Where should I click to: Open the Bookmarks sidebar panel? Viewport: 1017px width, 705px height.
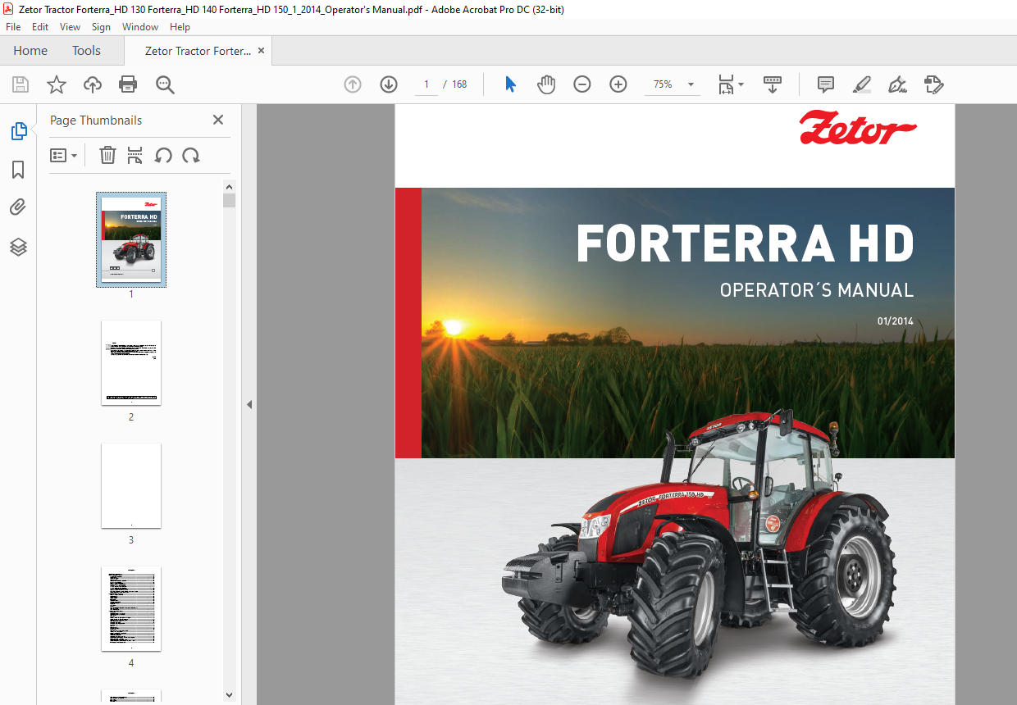coord(18,170)
